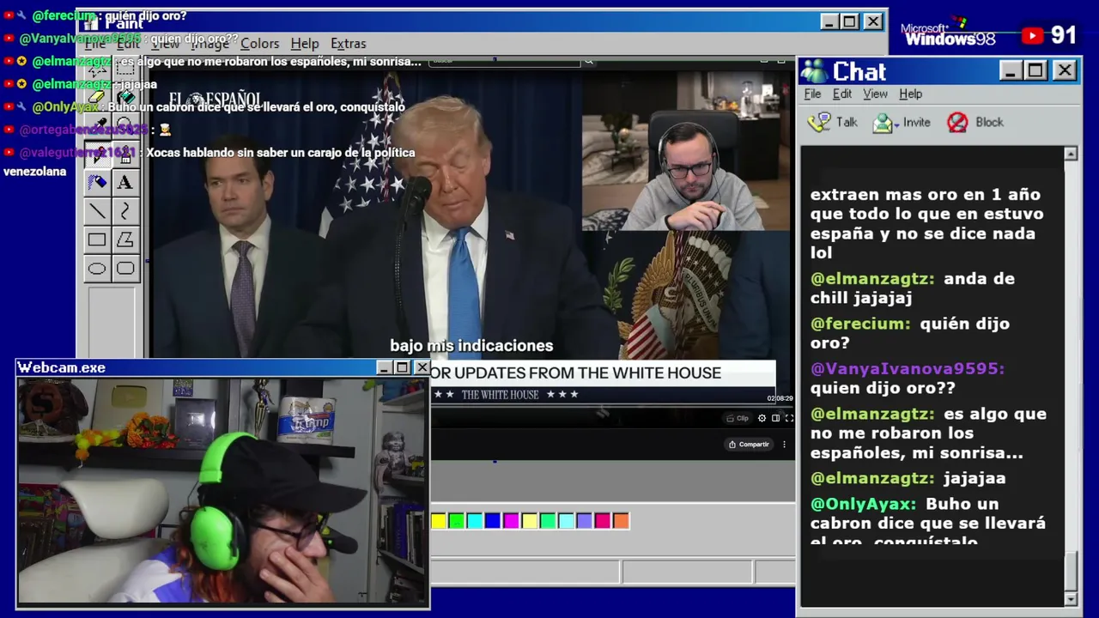Pick the Fill With Color bucket tool

tap(125, 99)
